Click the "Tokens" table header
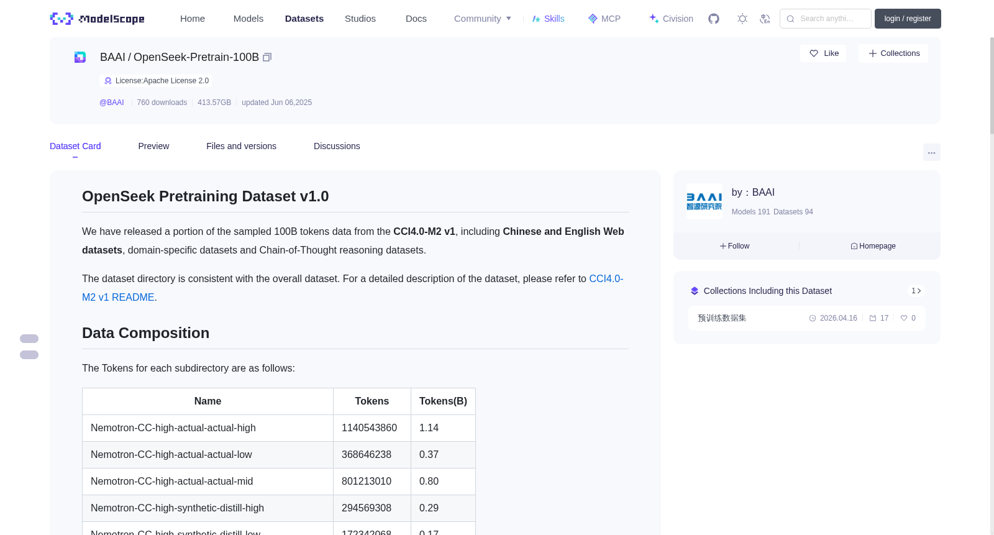 click(372, 401)
